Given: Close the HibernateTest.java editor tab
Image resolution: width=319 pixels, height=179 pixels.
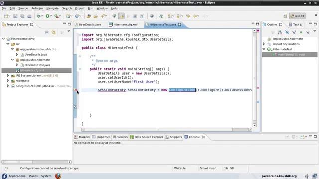Looking at the screenshot, I should pyautogui.click(x=179, y=24).
